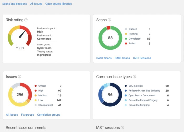Select the Running scans label

coord(133,34)
